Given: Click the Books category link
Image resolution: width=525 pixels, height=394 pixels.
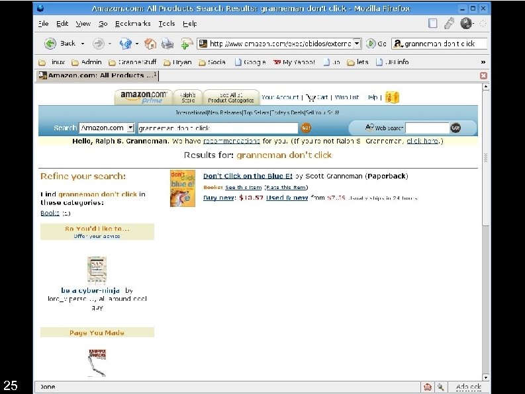Looking at the screenshot, I should tap(50, 213).
